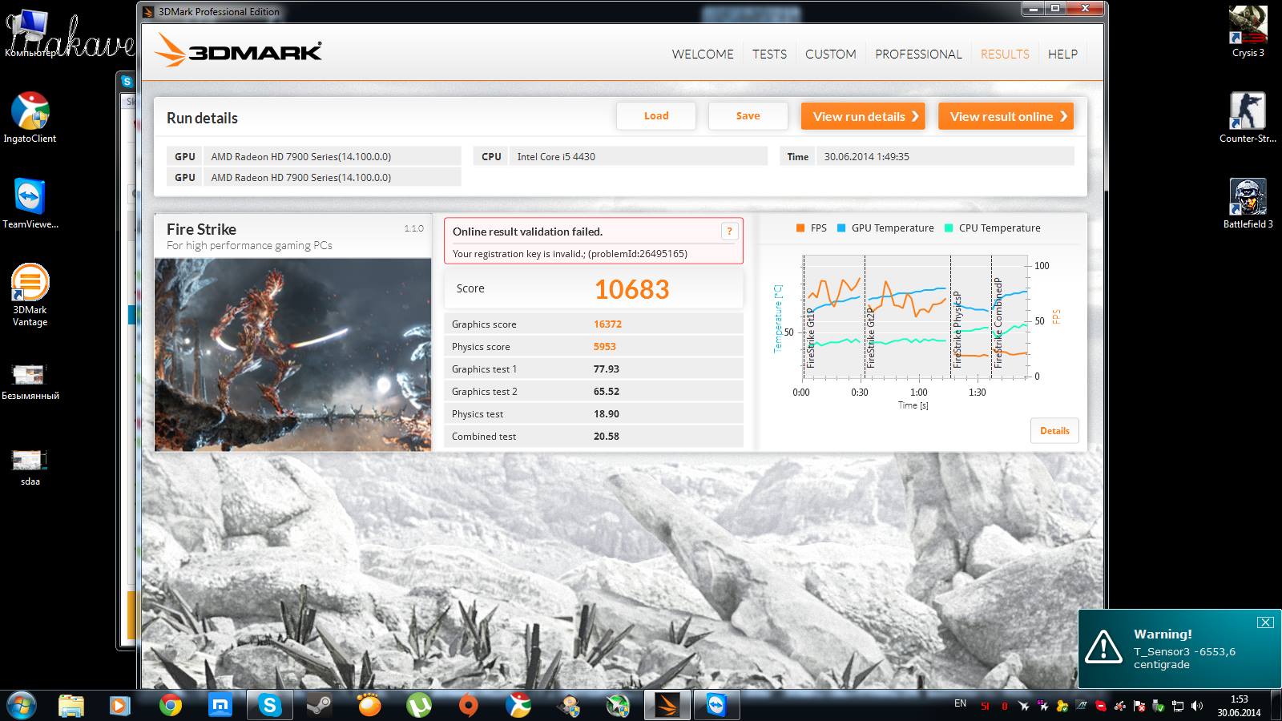Open Maxthon browser from the taskbar
The height and width of the screenshot is (721, 1282).
(220, 706)
